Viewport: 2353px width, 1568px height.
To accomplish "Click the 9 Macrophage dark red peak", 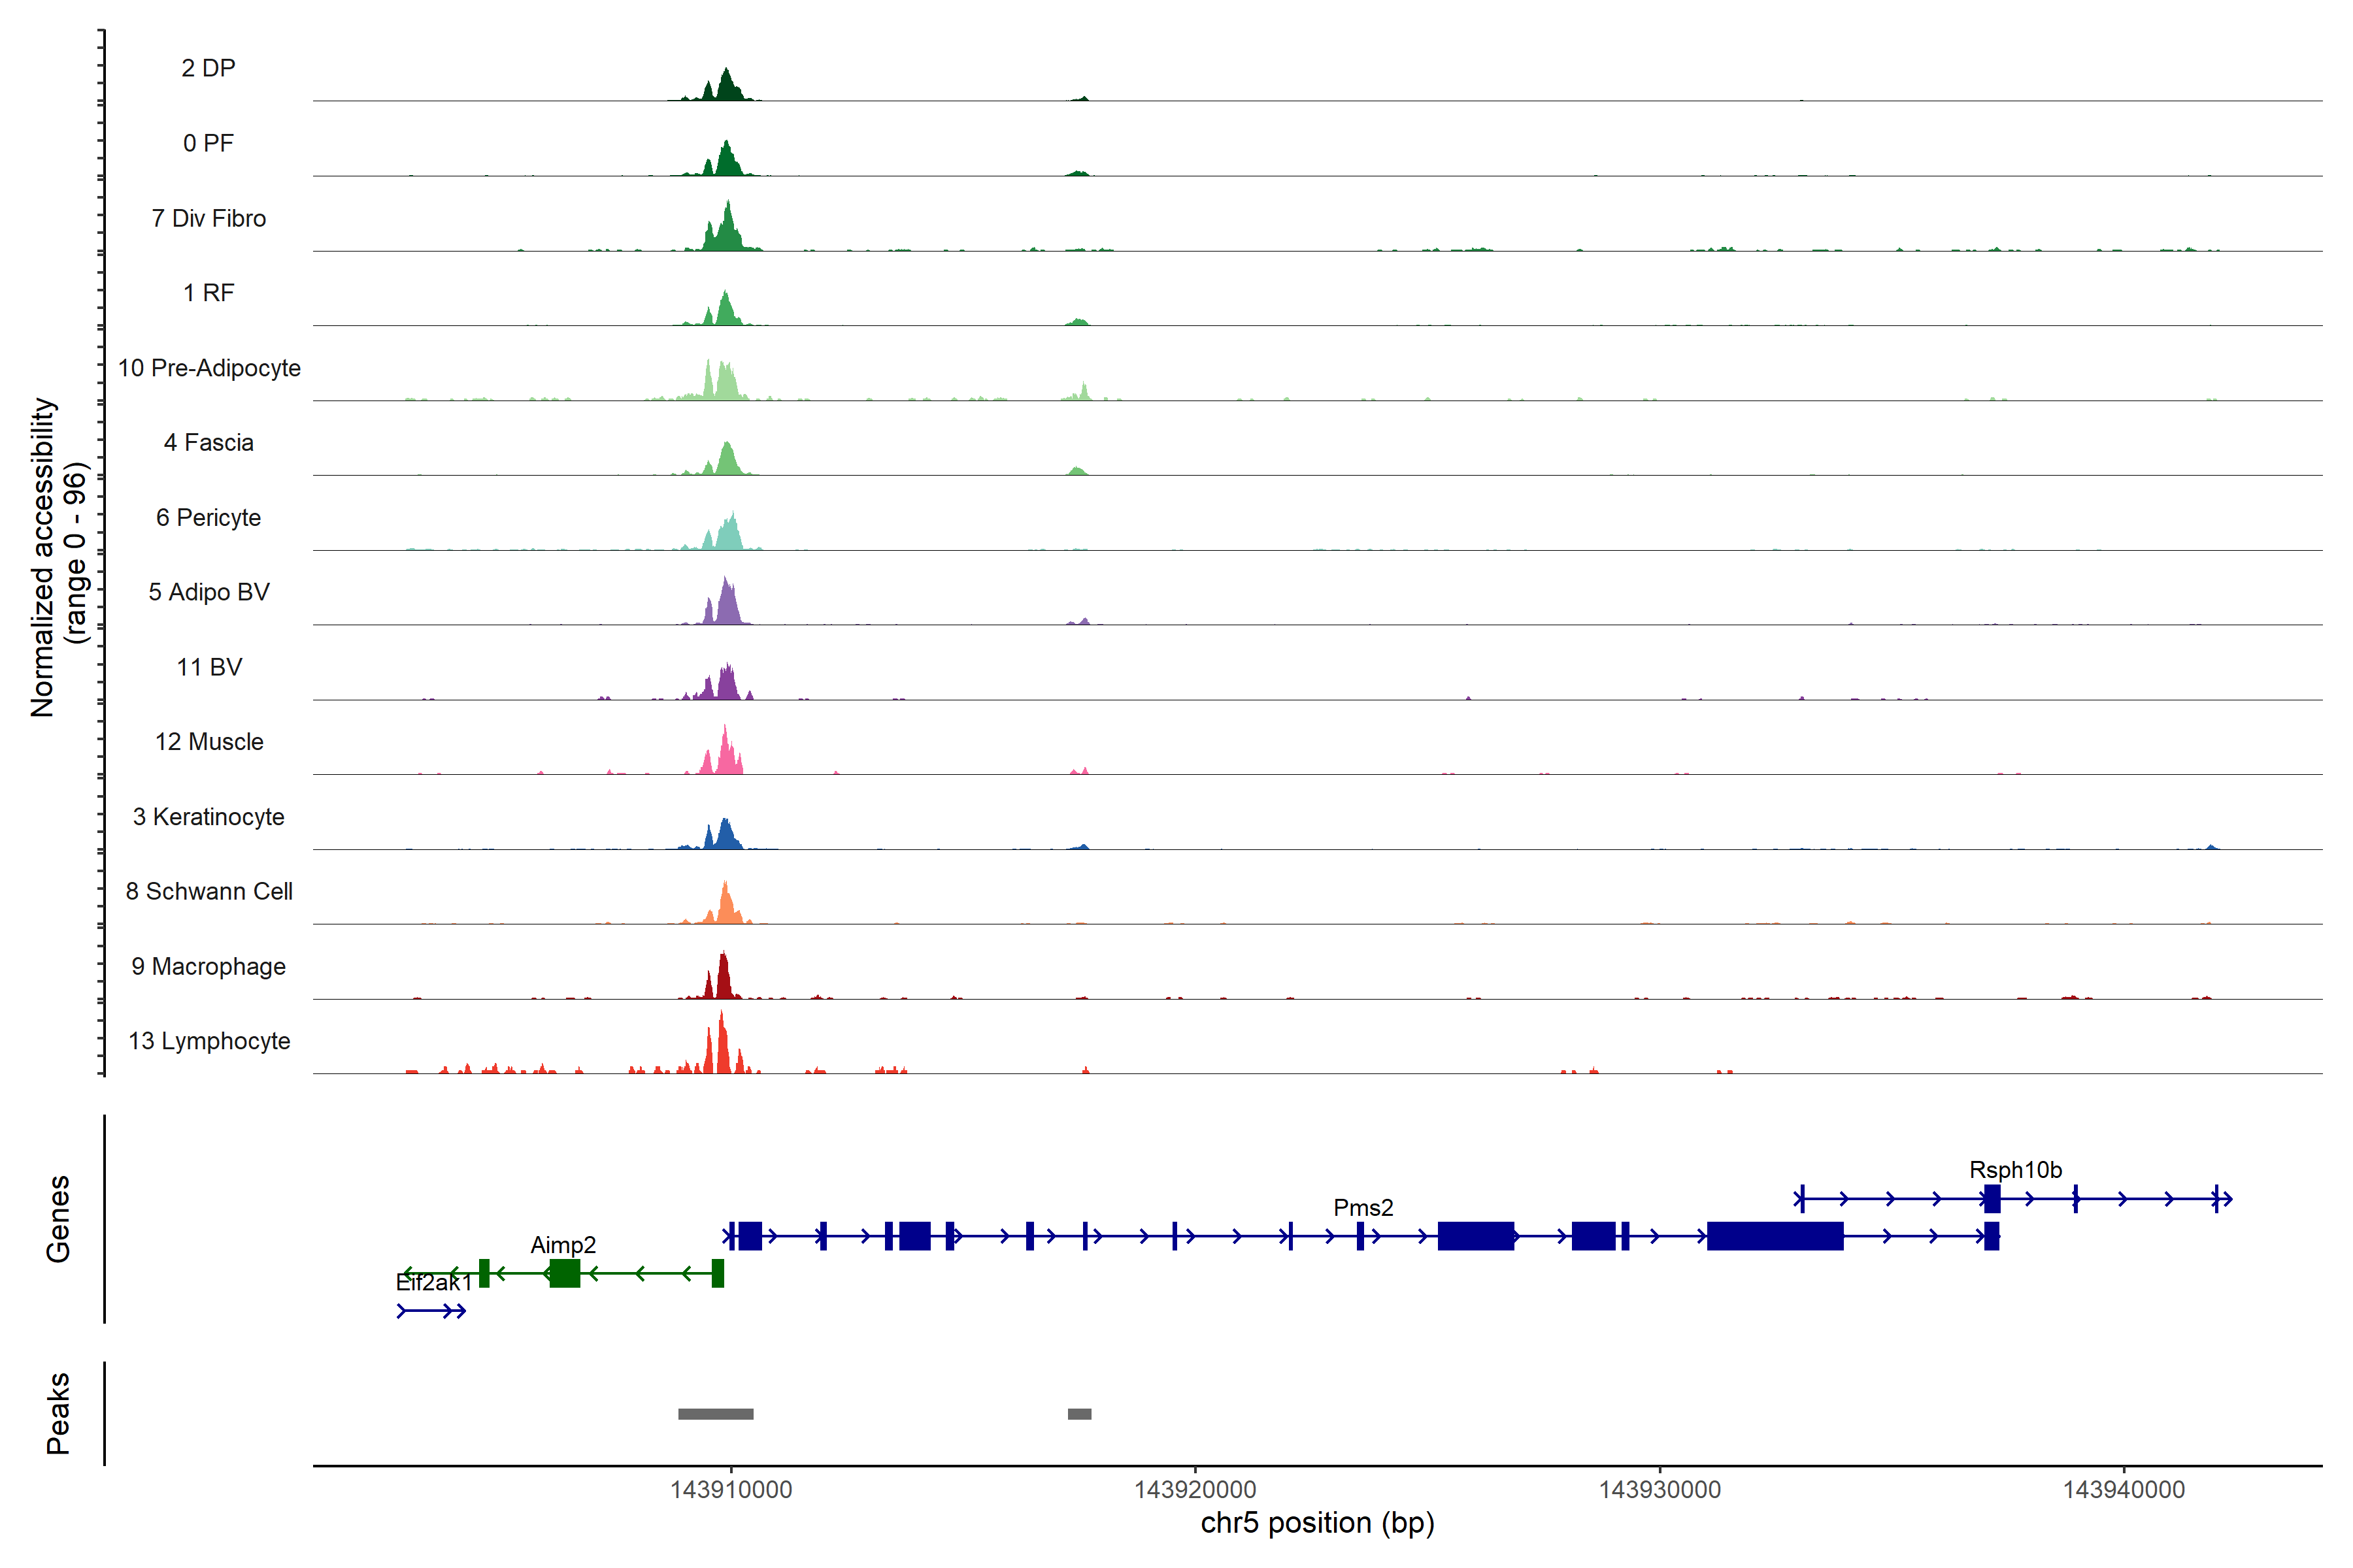I will pyautogui.click(x=724, y=980).
